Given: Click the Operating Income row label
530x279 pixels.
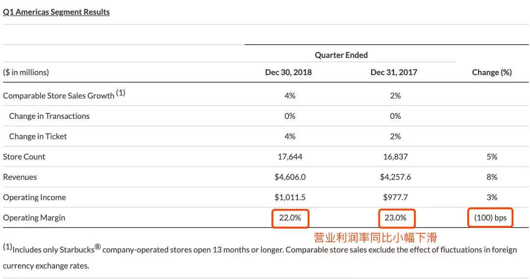Looking at the screenshot, I should click(34, 197).
